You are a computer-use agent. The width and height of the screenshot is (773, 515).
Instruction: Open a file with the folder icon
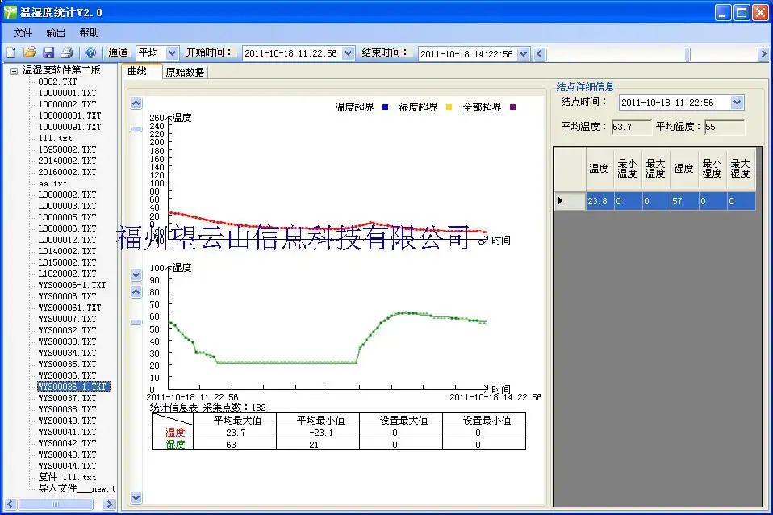30,52
